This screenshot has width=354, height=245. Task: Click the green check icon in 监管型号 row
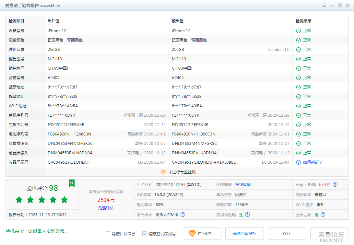tap(299, 78)
